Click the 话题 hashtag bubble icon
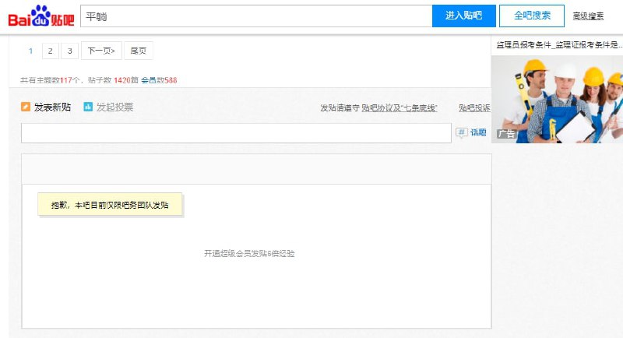Image resolution: width=623 pixels, height=338 pixels. coord(461,132)
